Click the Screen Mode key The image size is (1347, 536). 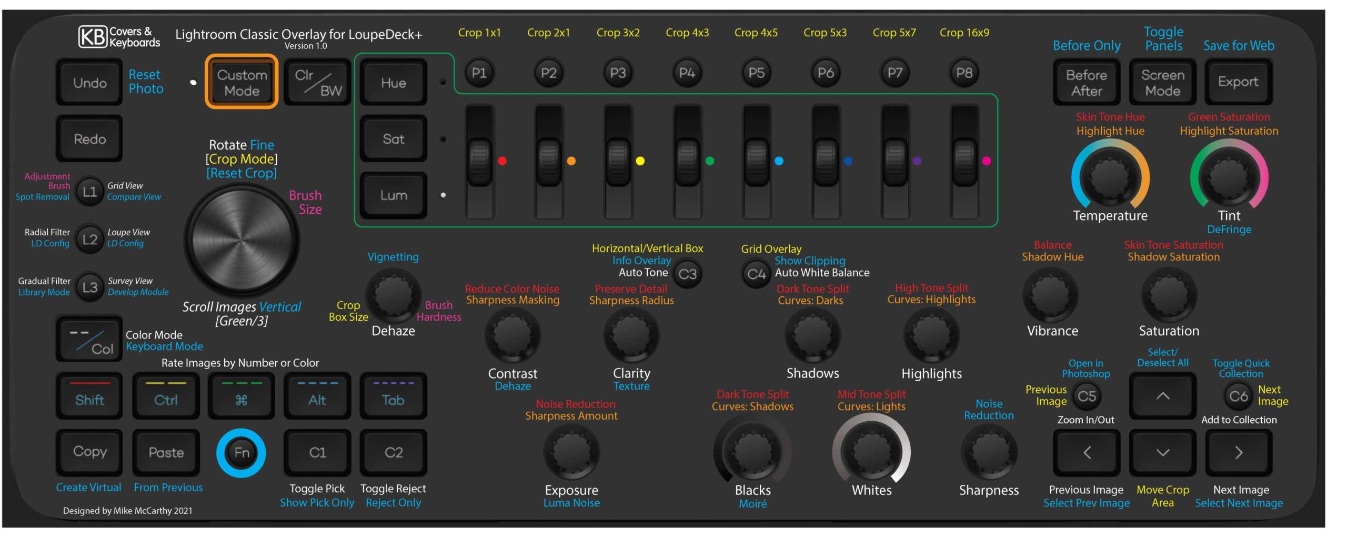1162,82
